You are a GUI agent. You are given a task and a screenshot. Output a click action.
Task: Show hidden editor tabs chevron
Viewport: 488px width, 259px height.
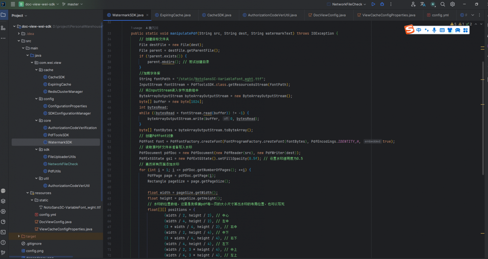point(473,15)
